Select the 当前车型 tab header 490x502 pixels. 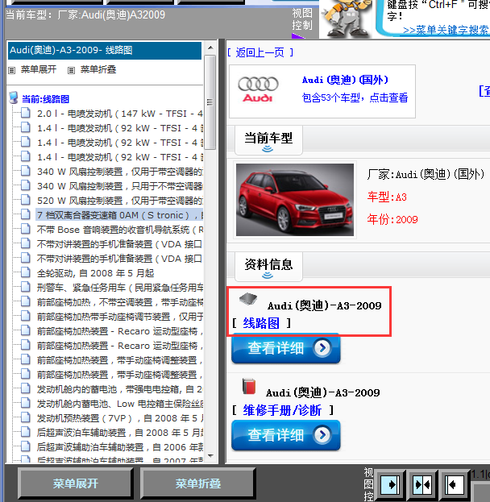pos(268,140)
